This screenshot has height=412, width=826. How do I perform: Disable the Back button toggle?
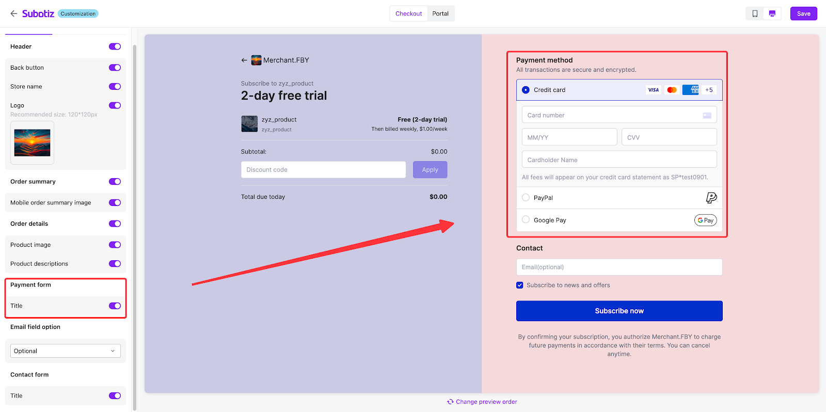(x=115, y=68)
